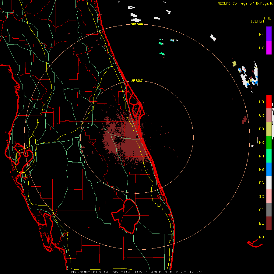Click the '50 NMI' range ring label
This screenshot has height=274, width=274.
(x=137, y=80)
